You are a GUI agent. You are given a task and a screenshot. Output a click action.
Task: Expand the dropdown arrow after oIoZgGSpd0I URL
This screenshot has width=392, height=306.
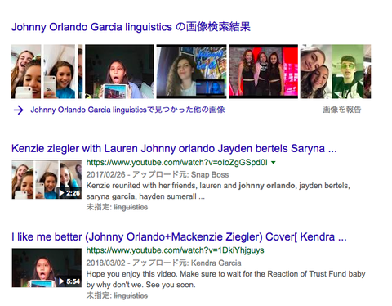coord(274,163)
